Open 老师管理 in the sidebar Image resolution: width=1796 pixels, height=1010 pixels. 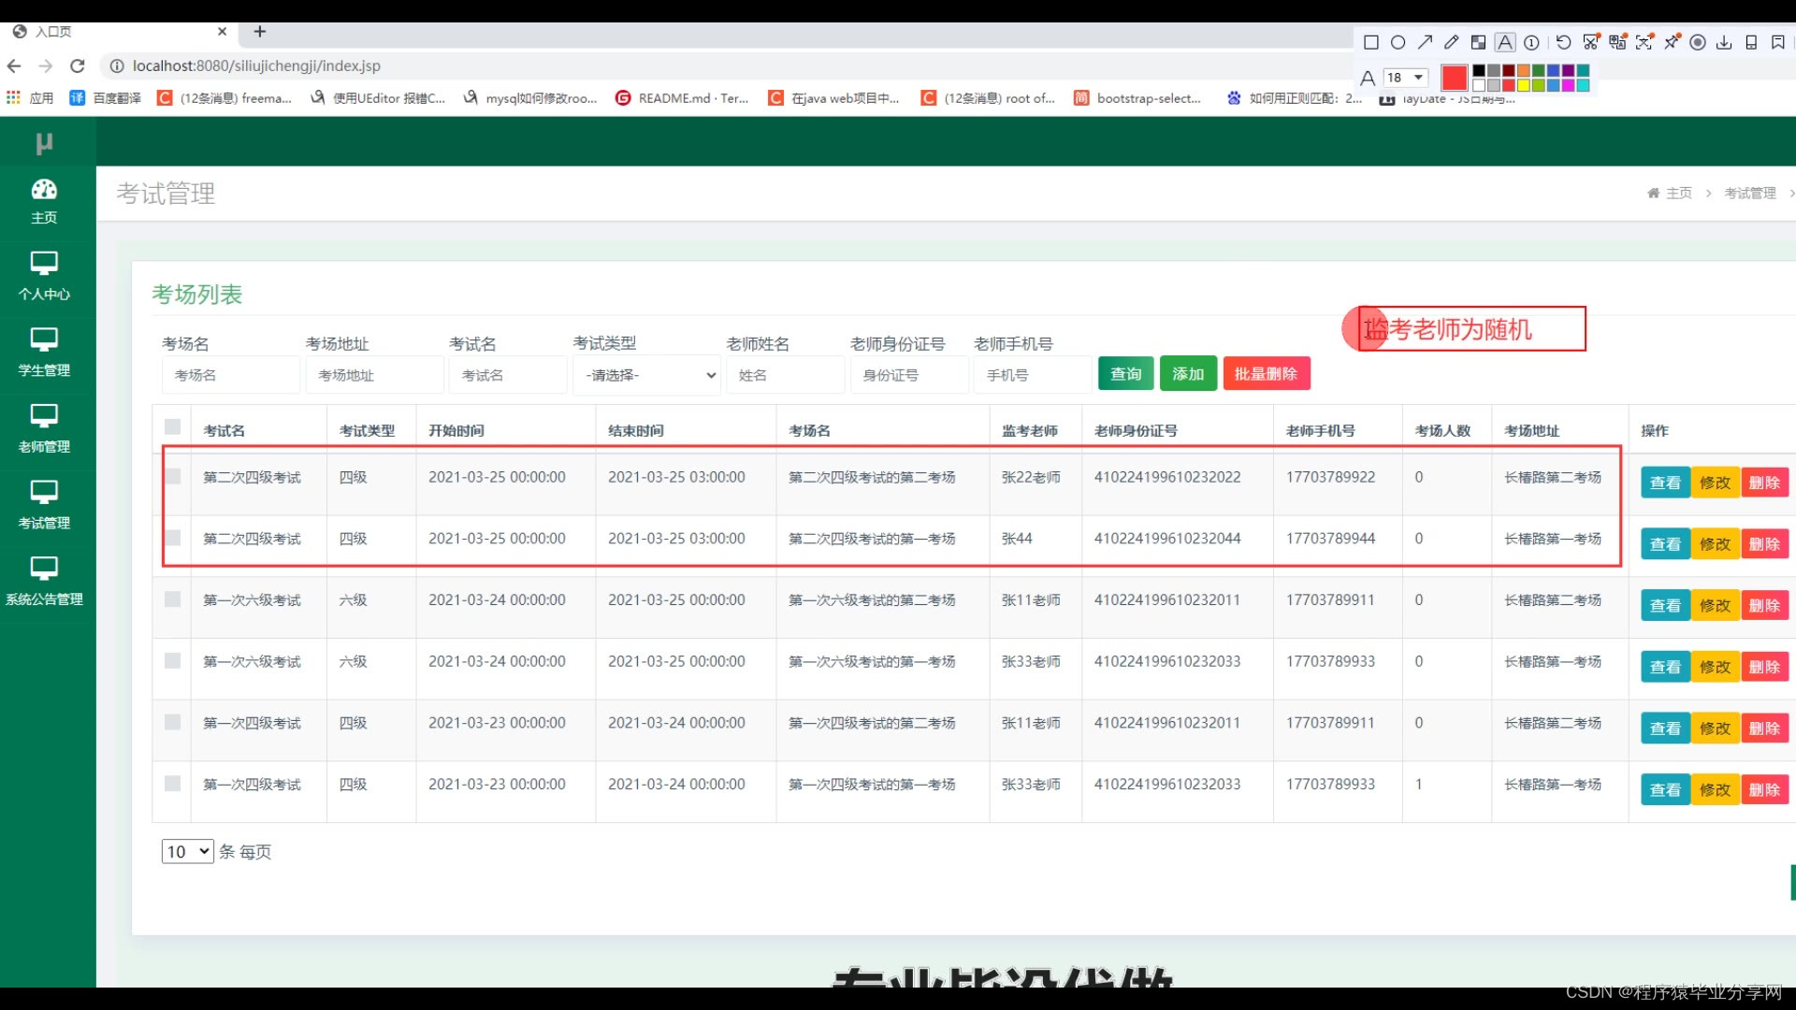click(x=44, y=430)
